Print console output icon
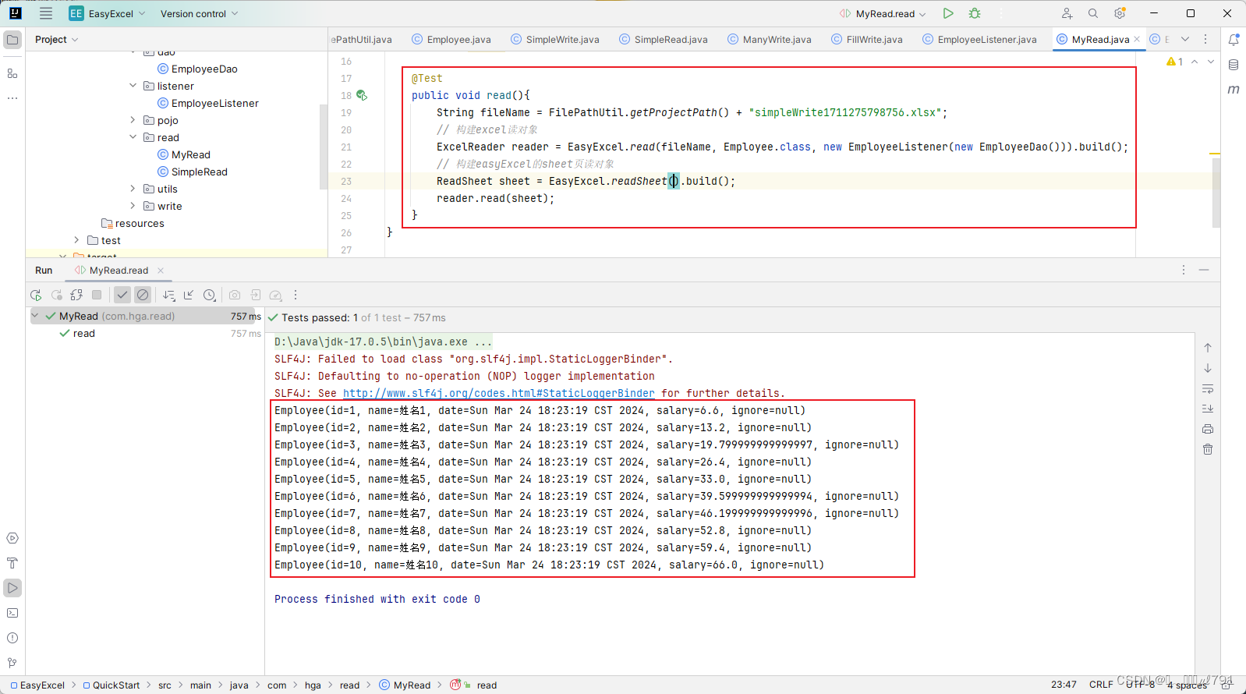The height and width of the screenshot is (694, 1246). click(x=1208, y=429)
